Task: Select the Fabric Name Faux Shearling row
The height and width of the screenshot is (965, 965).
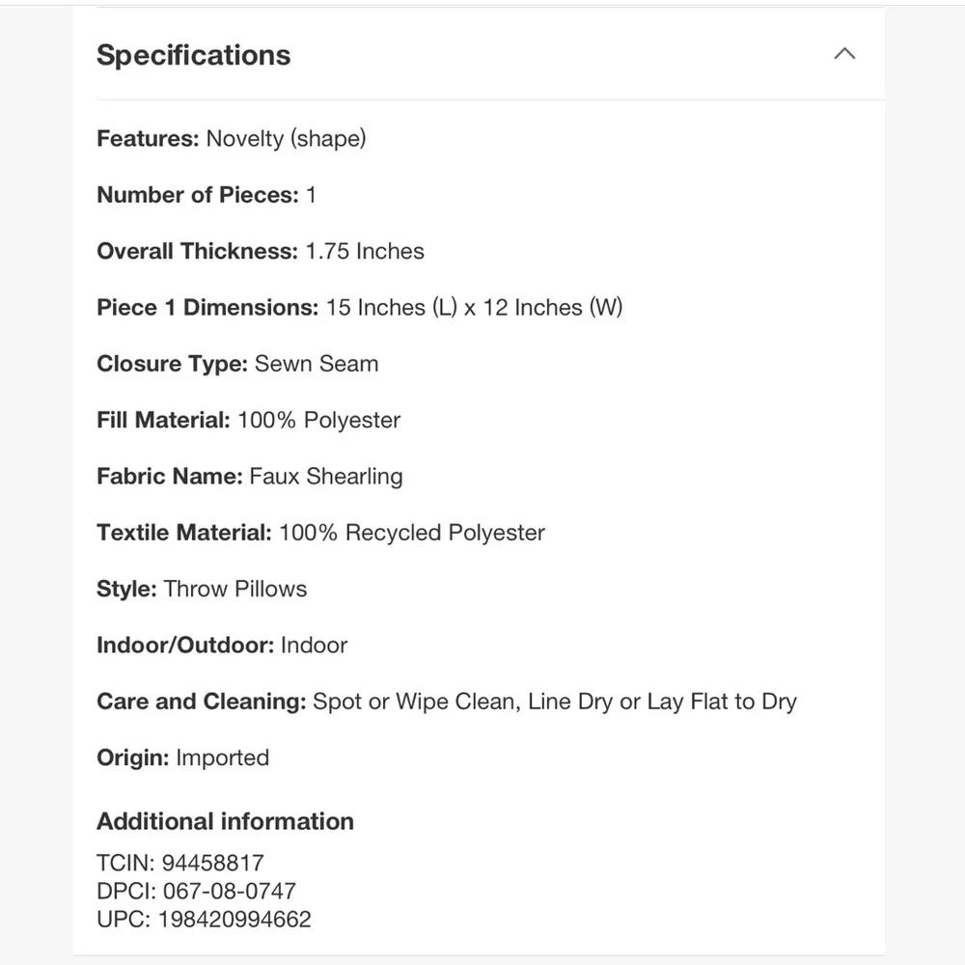Action: click(250, 477)
